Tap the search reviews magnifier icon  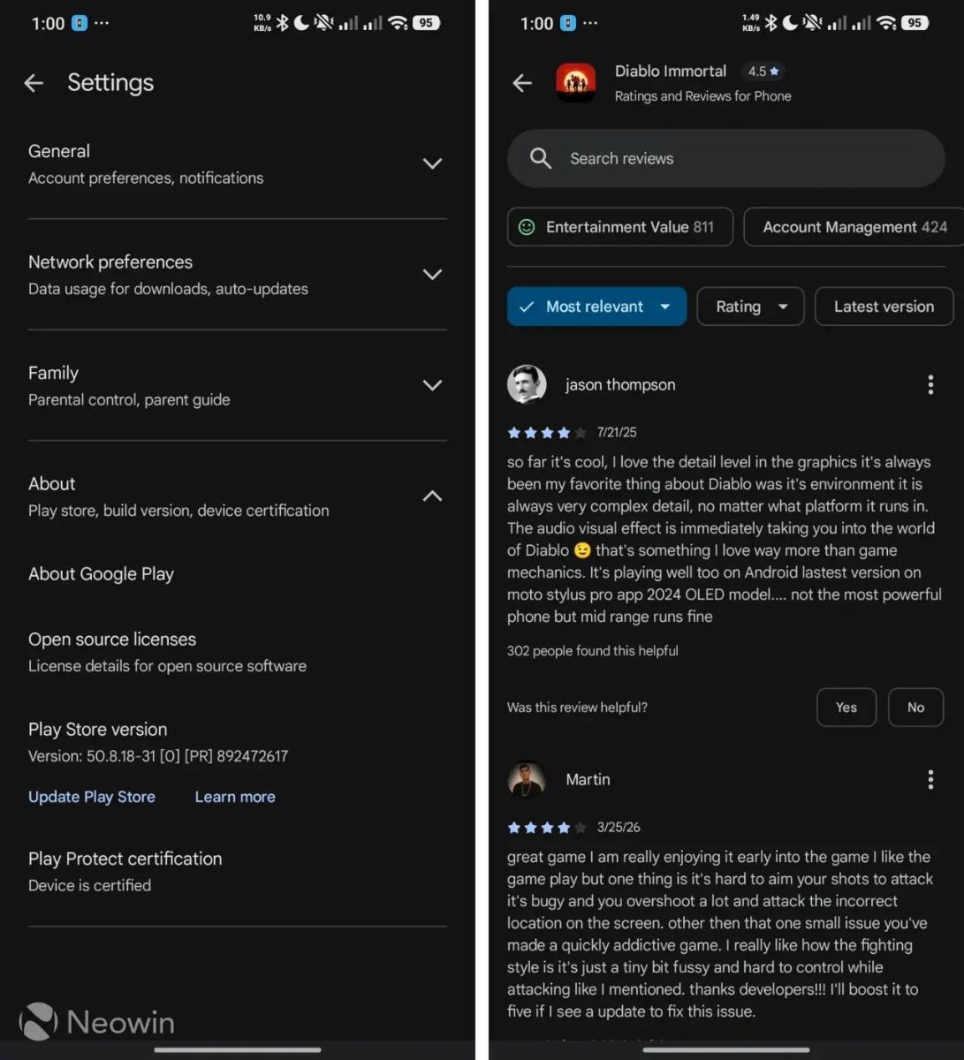click(x=541, y=159)
